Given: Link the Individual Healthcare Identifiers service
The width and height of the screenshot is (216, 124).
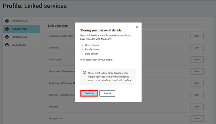Looking at the screenshot, I should coord(197,95).
